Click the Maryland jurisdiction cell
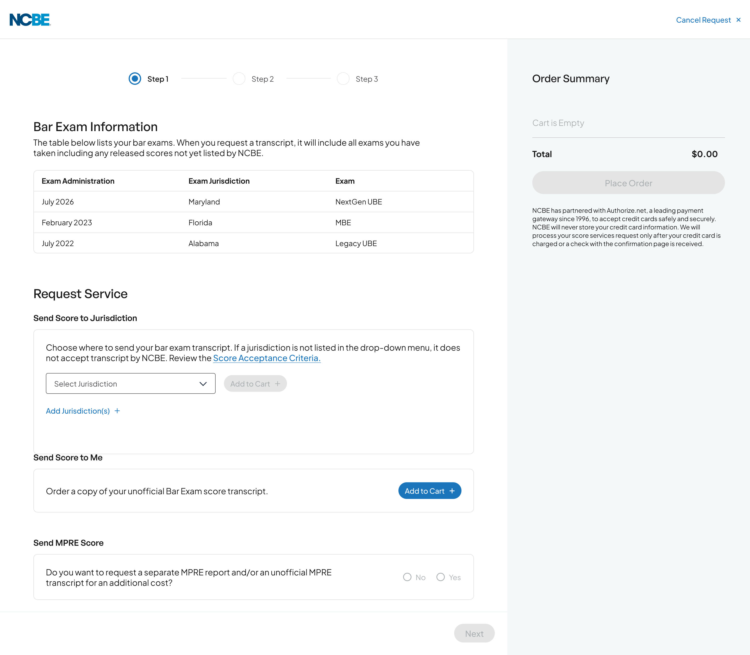This screenshot has height=655, width=750. point(204,202)
